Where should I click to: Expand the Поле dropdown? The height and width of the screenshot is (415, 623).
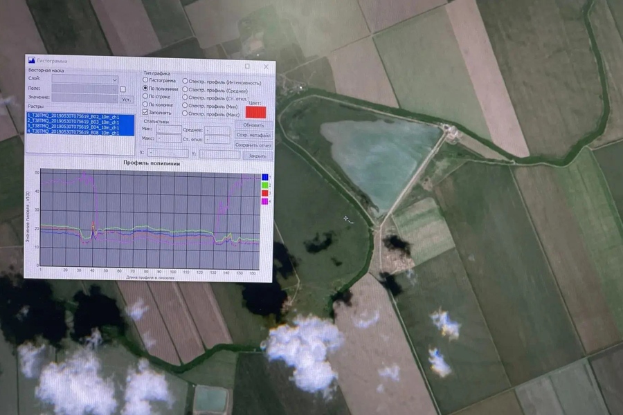85,88
